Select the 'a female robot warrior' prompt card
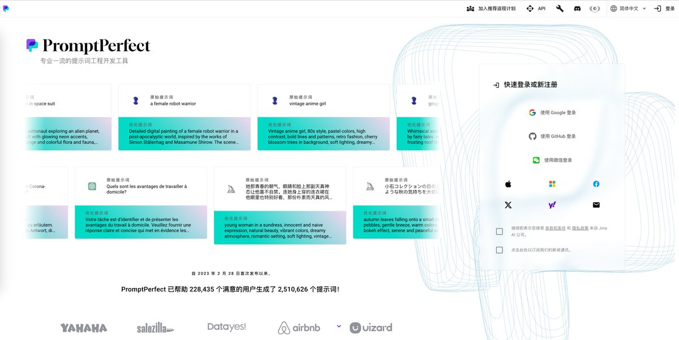This screenshot has width=679, height=340. (184, 117)
